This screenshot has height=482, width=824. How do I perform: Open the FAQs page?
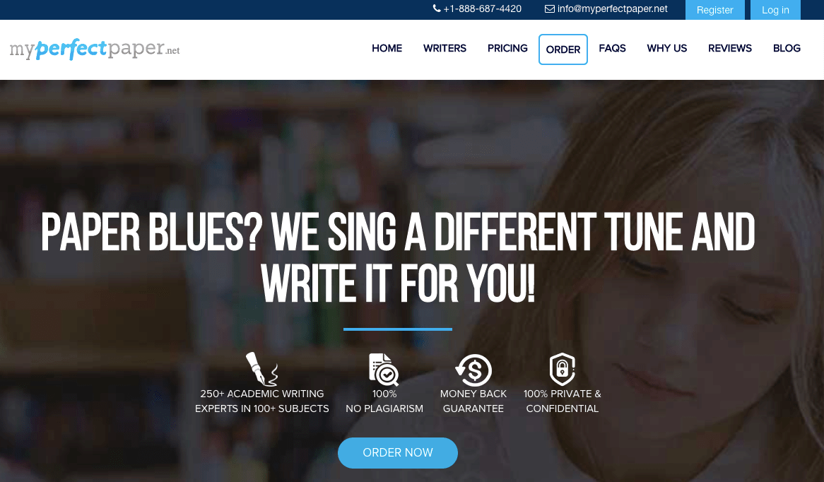tap(612, 48)
